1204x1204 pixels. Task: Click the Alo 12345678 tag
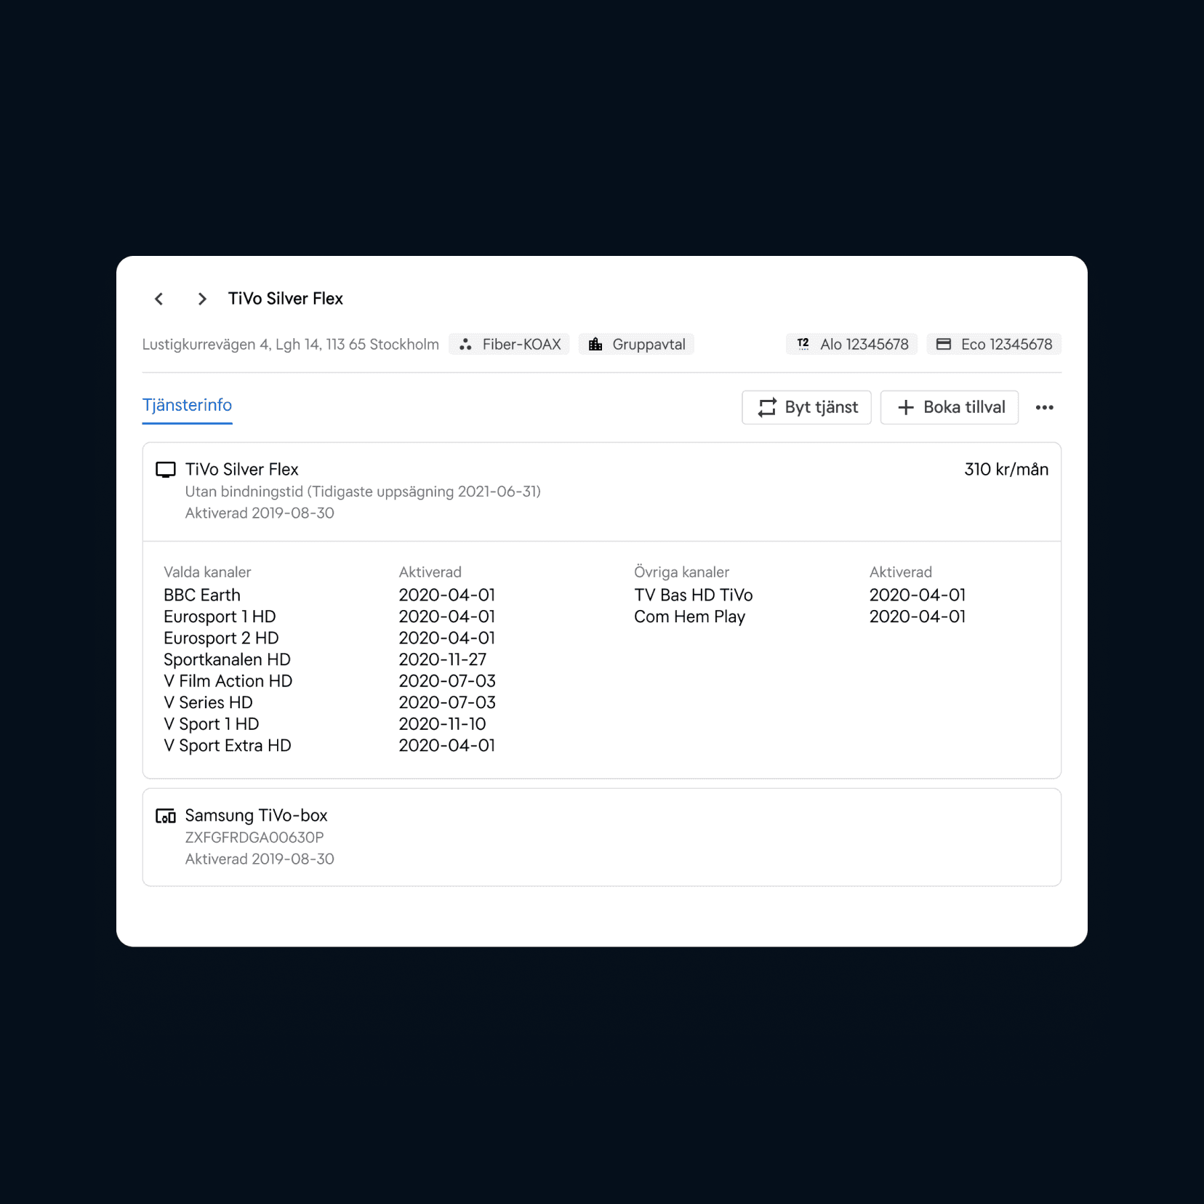coord(851,345)
